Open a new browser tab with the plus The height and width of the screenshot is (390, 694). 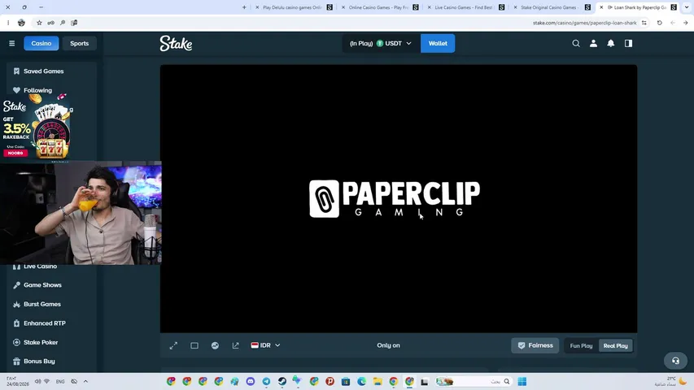[x=244, y=7]
